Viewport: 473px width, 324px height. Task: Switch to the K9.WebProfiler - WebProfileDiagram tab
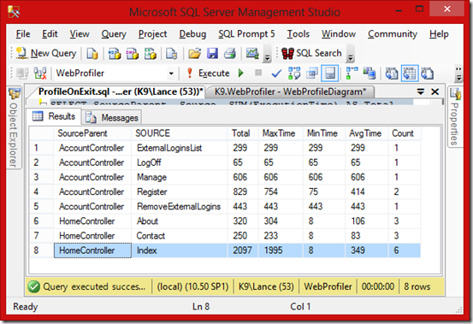click(x=290, y=91)
